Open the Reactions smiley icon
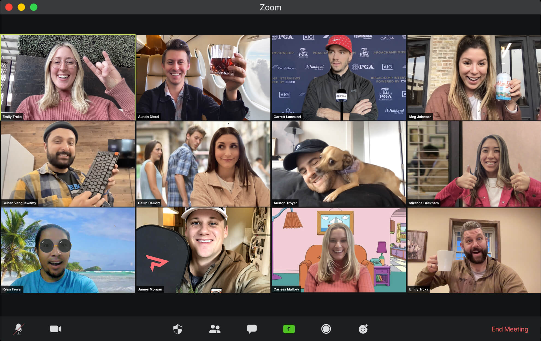This screenshot has height=341, width=541. pyautogui.click(x=363, y=329)
